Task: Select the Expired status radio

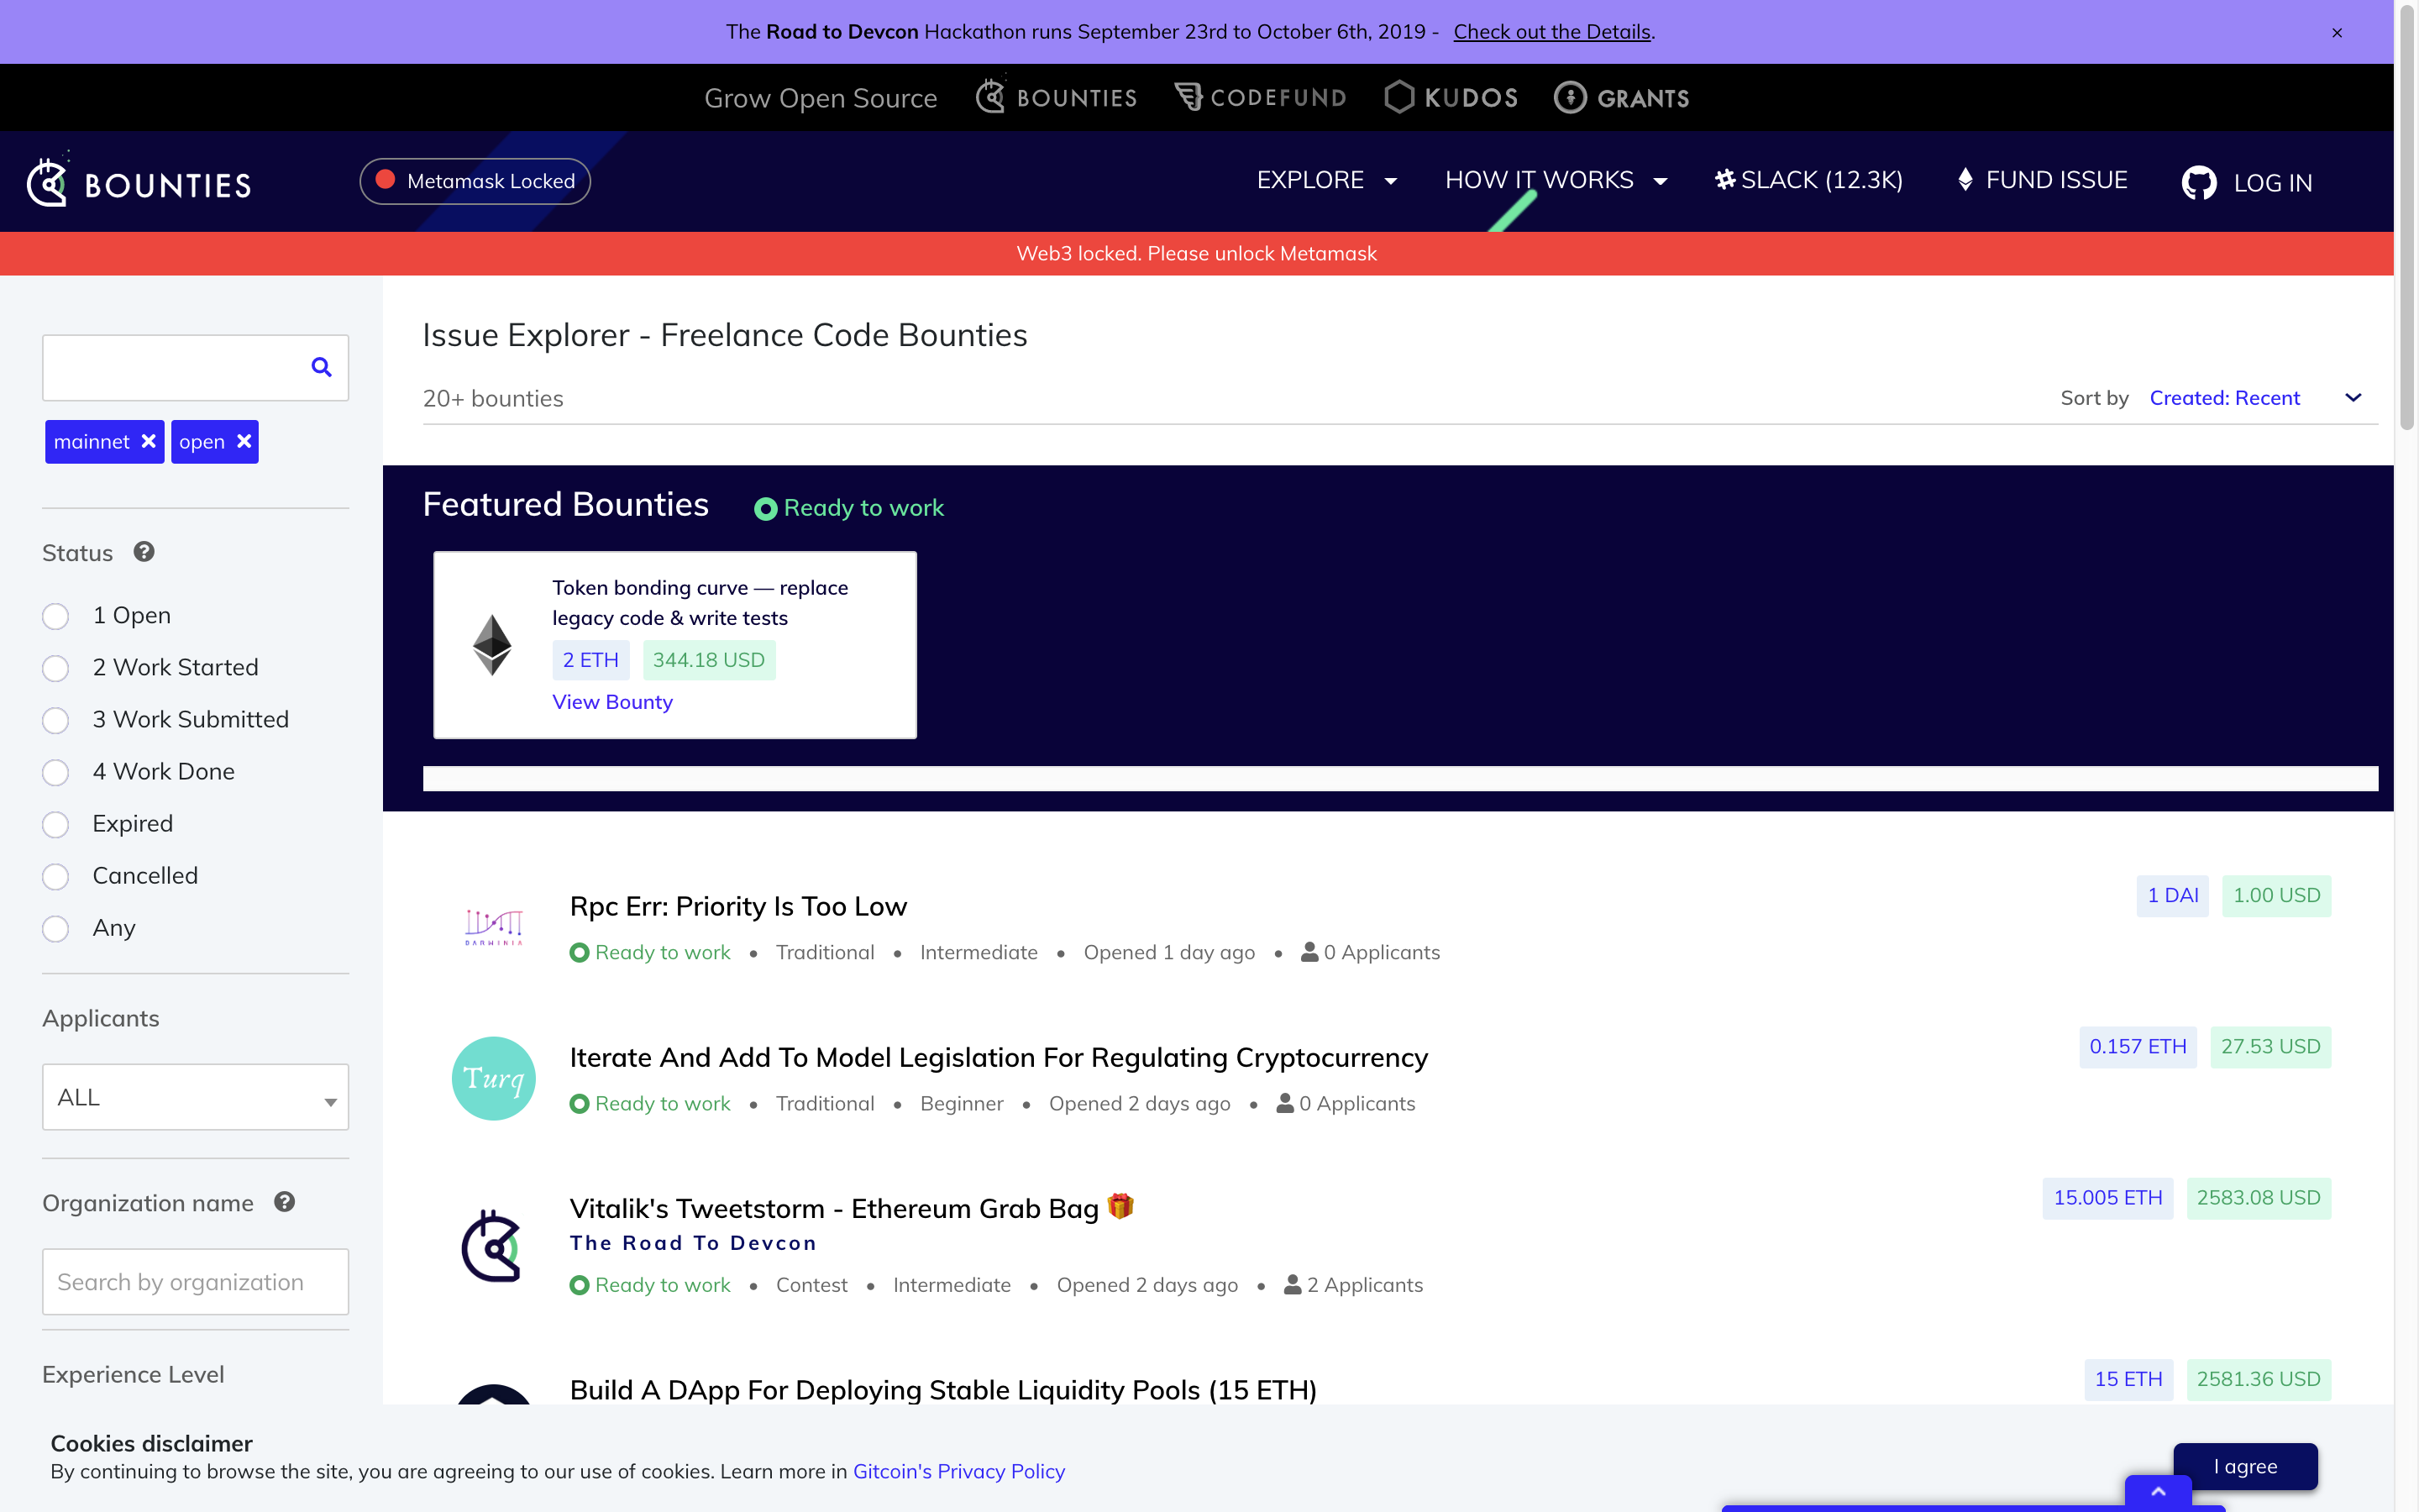Action: [56, 824]
